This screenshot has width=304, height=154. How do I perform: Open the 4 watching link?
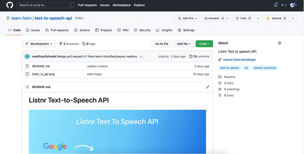229,89
